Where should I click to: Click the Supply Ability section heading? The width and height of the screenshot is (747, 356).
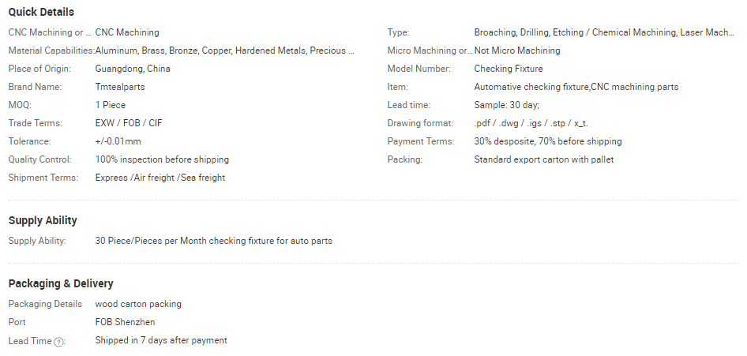coord(43,220)
